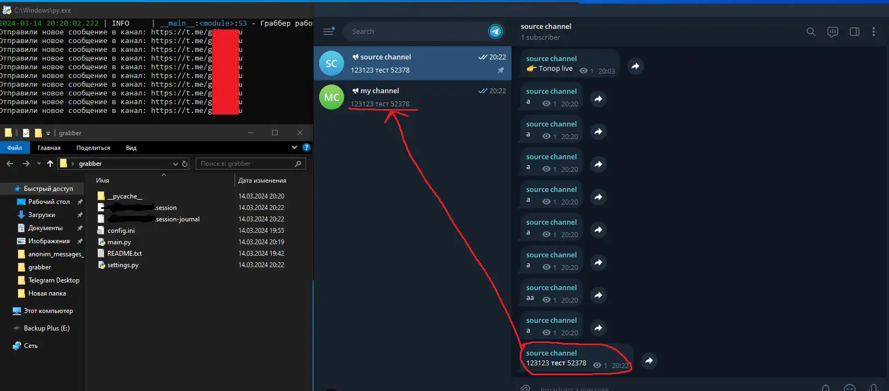
Task: Search inside the source channel chat with the magnifier
Action: tap(811, 32)
